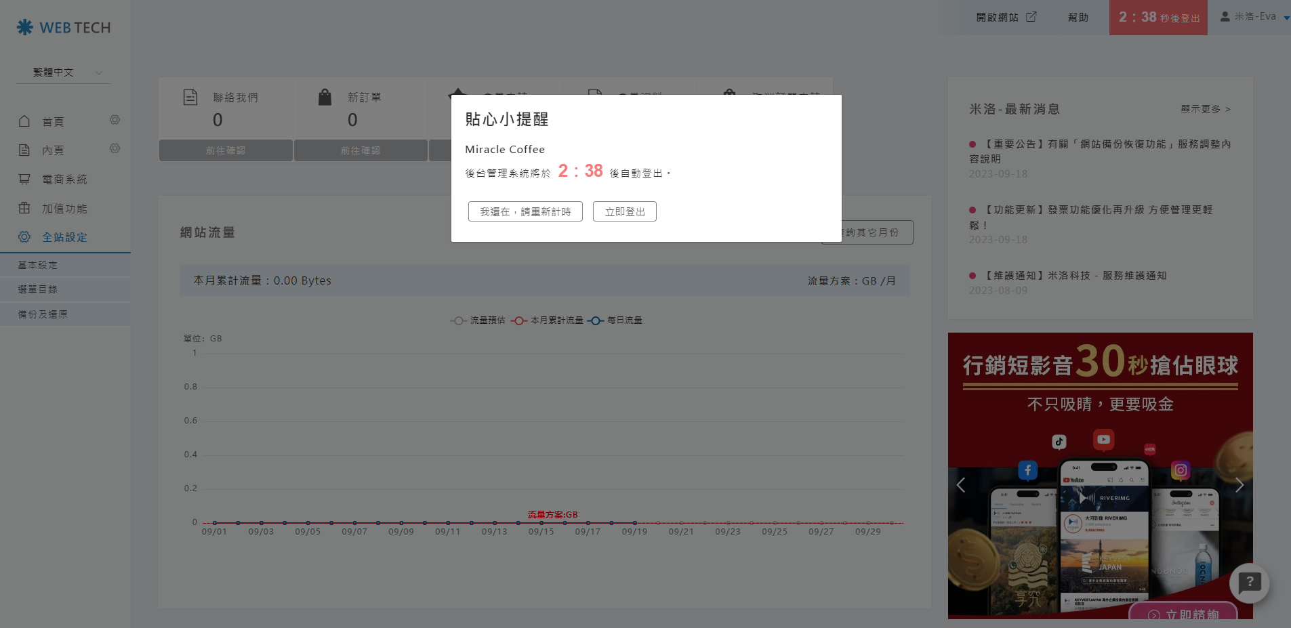Toggle 每日流量 series in chart legend
This screenshot has width=1291, height=628.
click(615, 320)
